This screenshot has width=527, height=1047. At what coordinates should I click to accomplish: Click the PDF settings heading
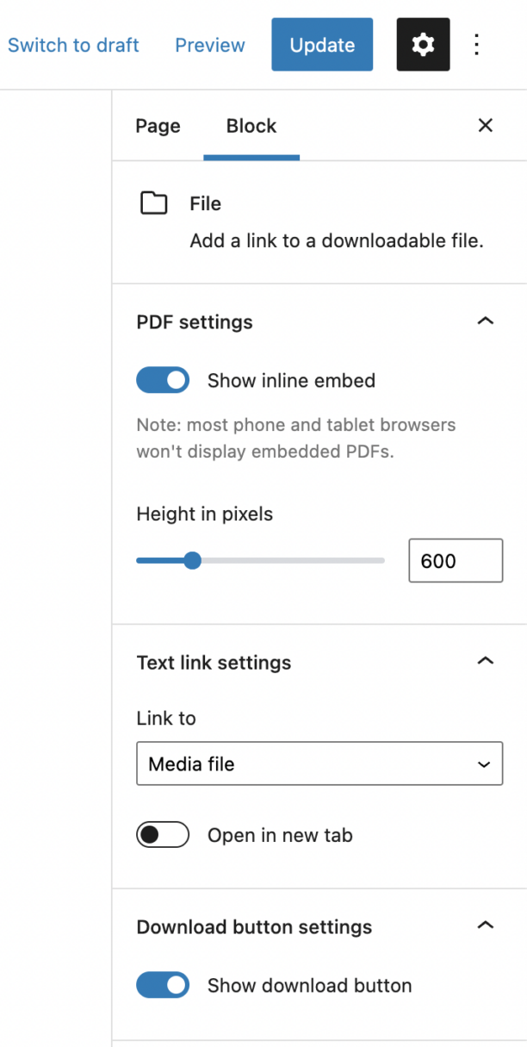tap(195, 322)
